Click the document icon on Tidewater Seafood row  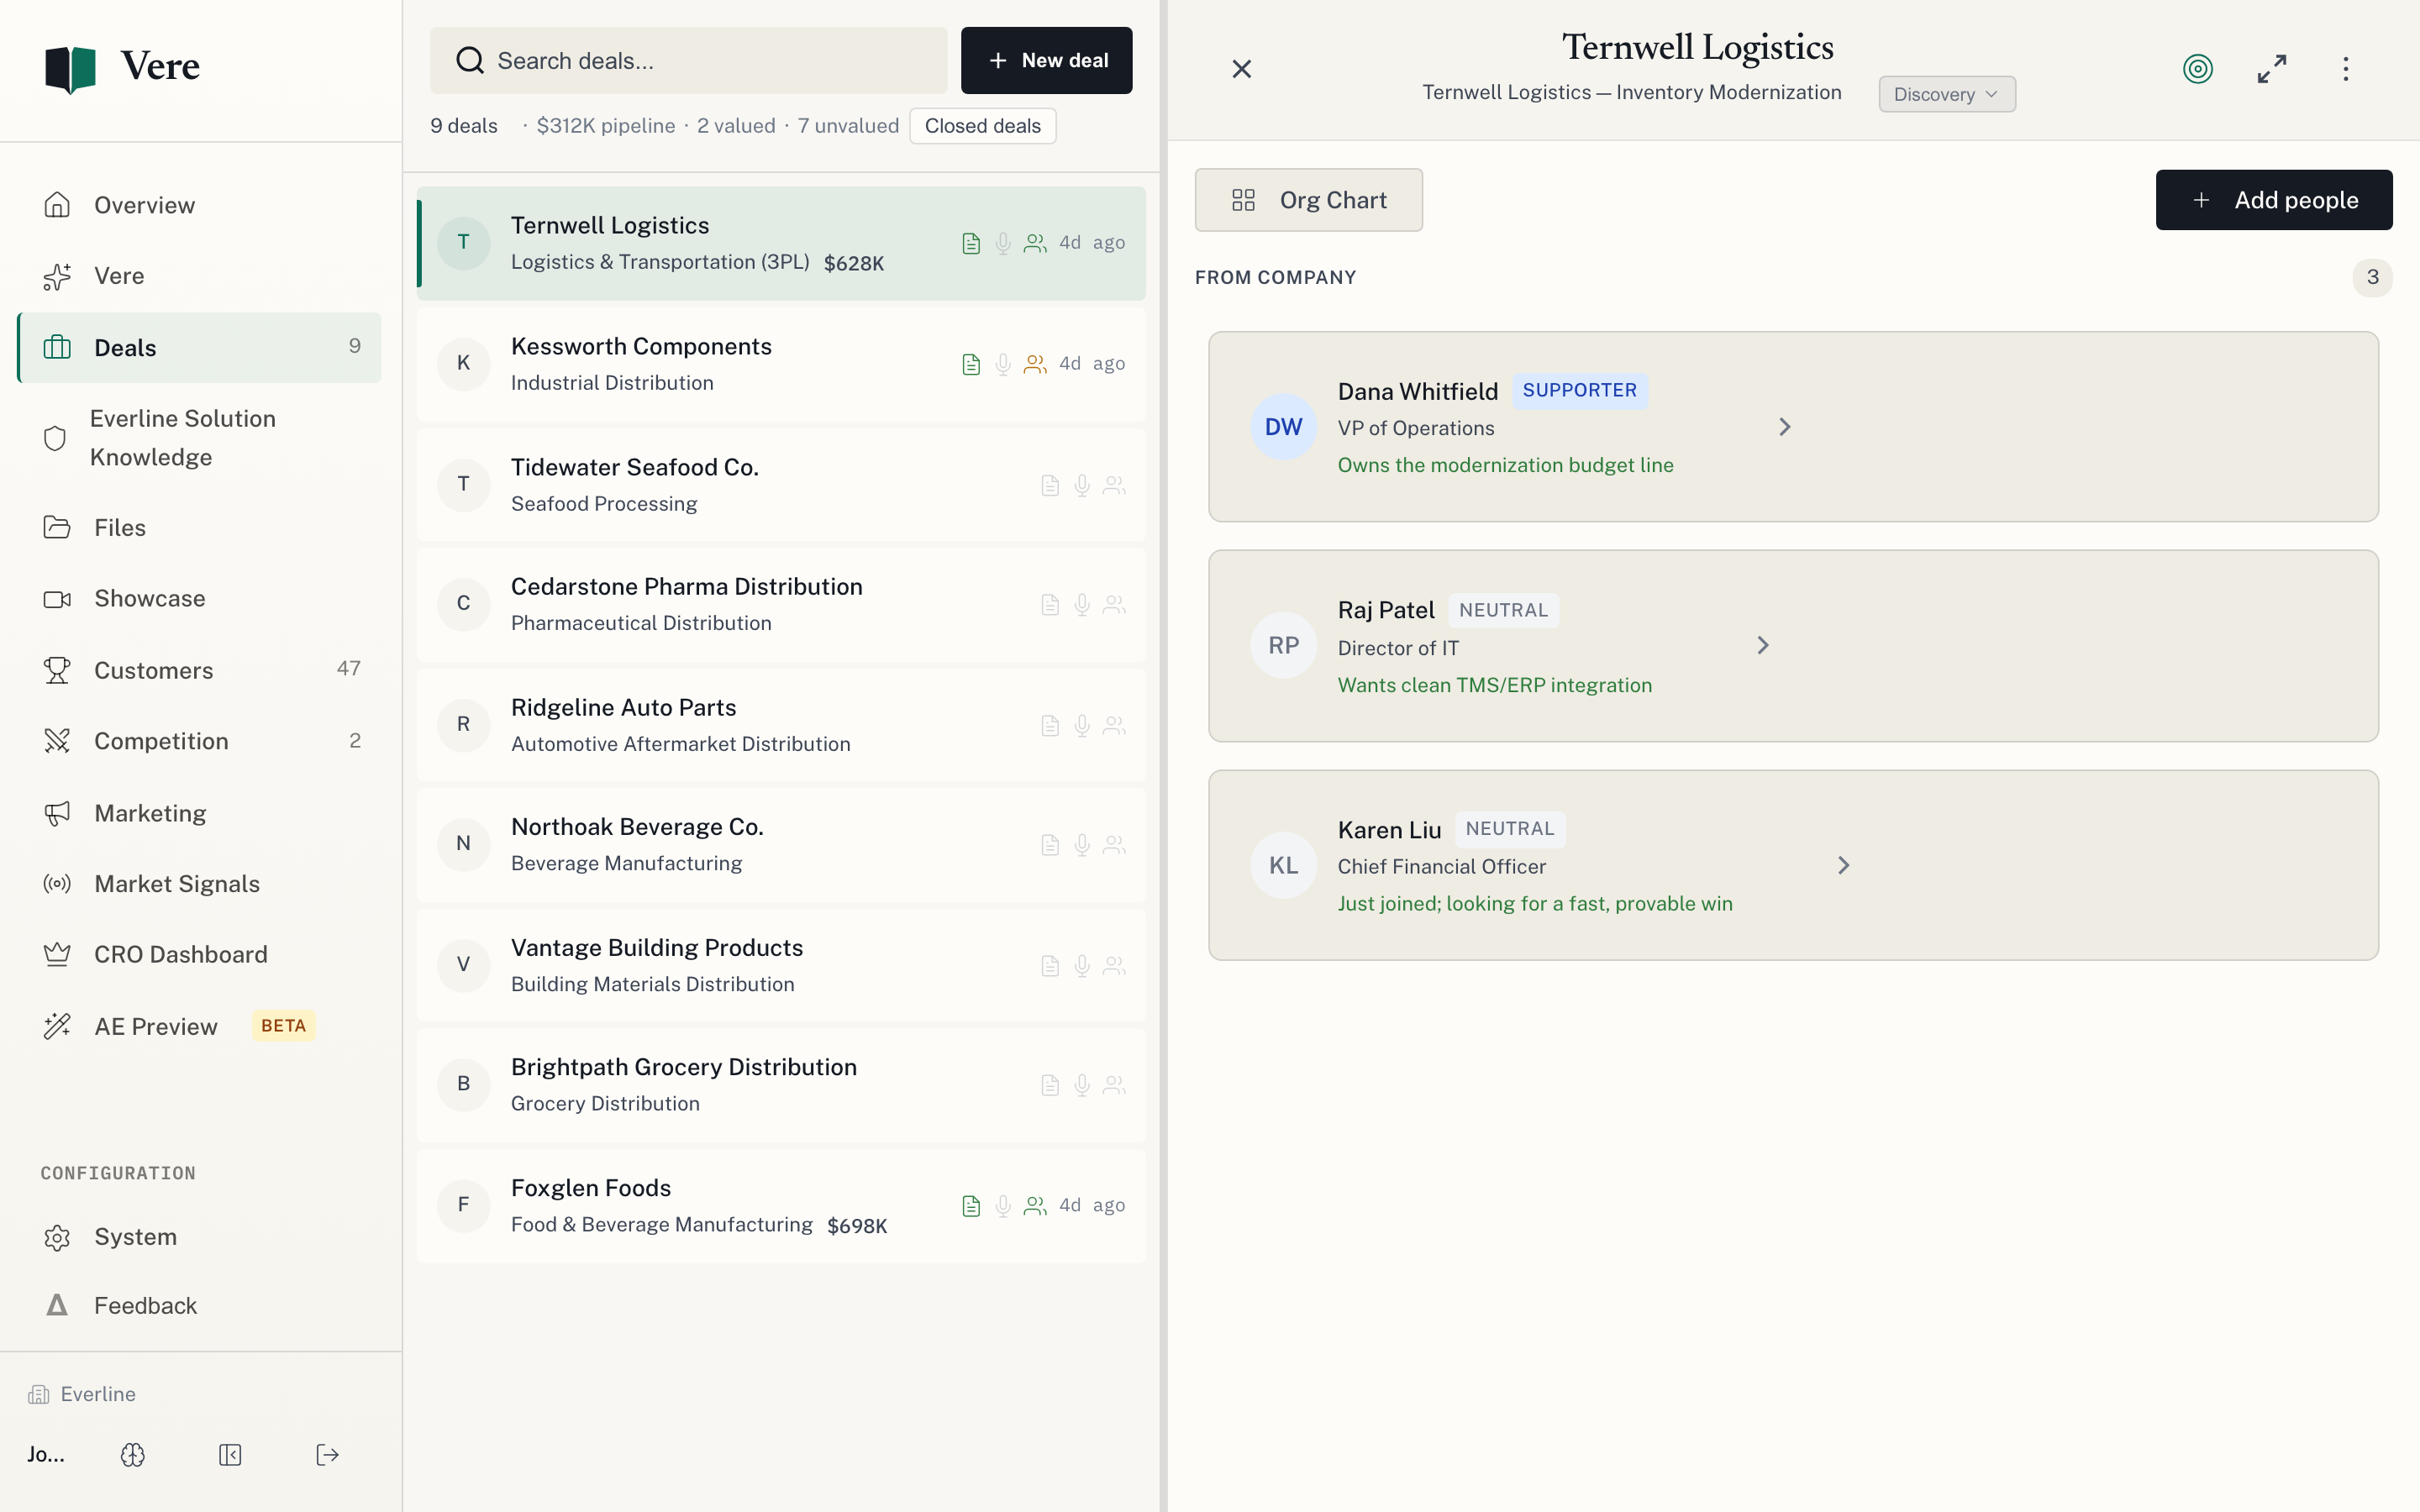tap(1050, 485)
